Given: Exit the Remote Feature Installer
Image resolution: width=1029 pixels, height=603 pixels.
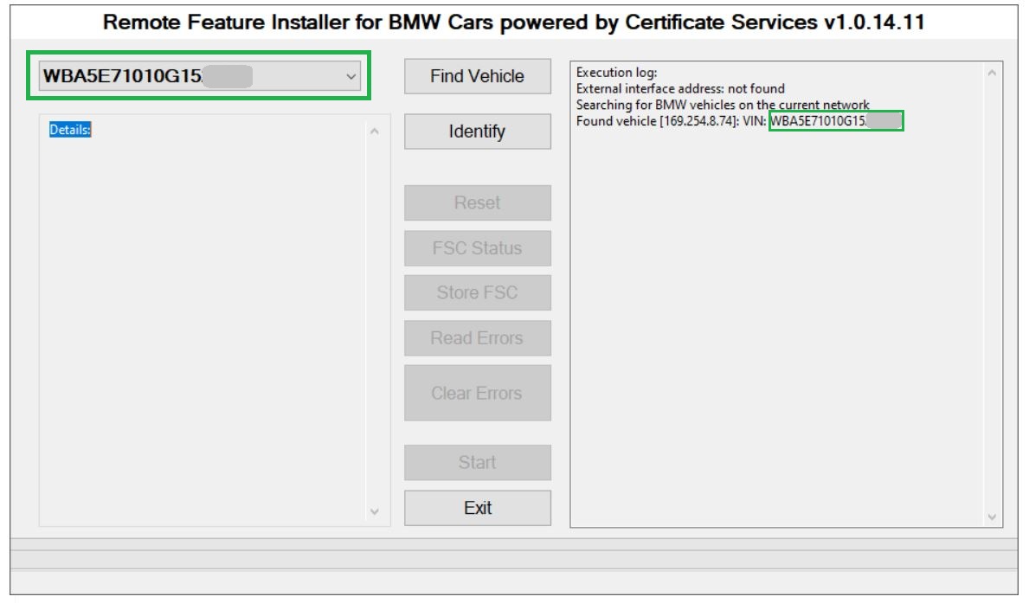Looking at the screenshot, I should click(477, 508).
